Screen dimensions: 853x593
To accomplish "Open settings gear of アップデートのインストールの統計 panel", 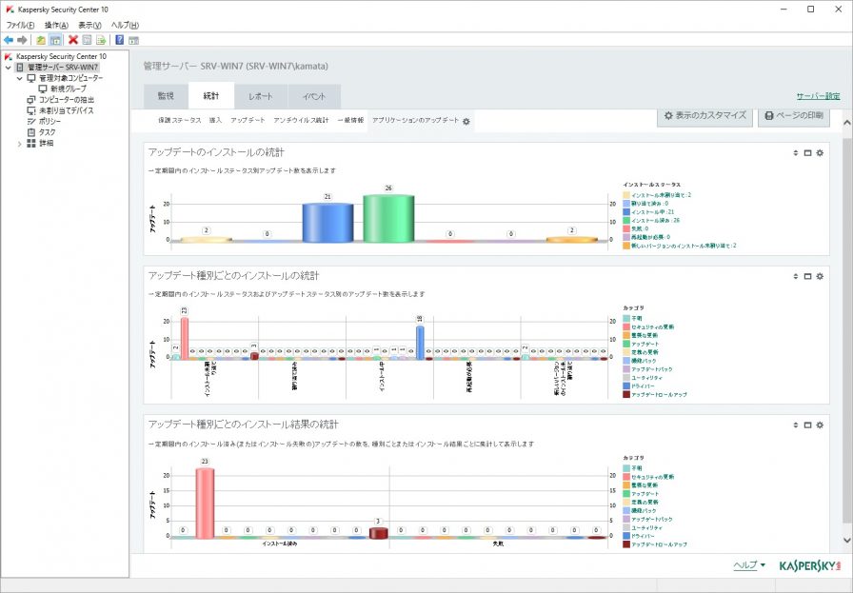I will 820,153.
